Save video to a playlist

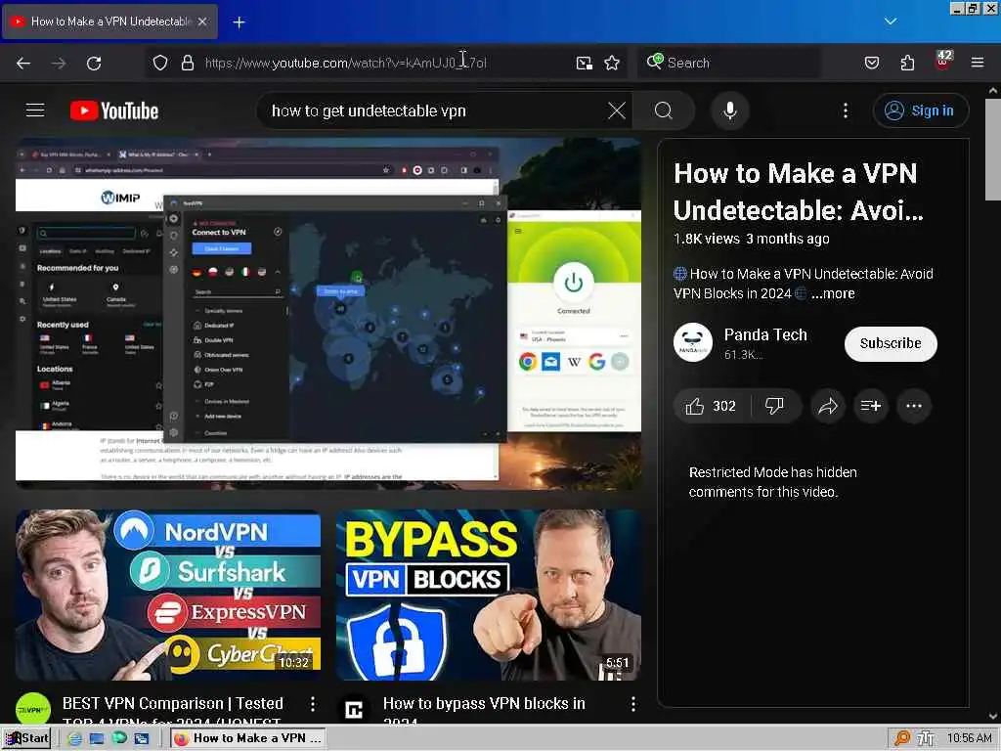[x=871, y=406]
